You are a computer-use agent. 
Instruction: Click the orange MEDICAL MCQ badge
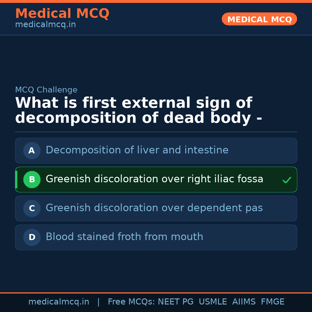[x=259, y=19]
